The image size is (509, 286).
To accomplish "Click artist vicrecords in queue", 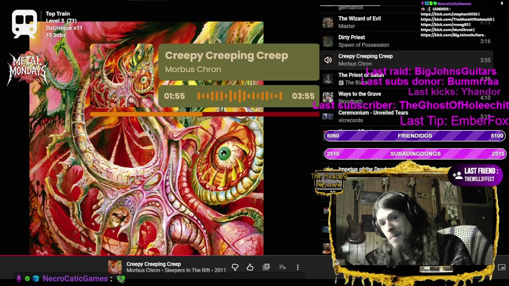I will tap(350, 120).
